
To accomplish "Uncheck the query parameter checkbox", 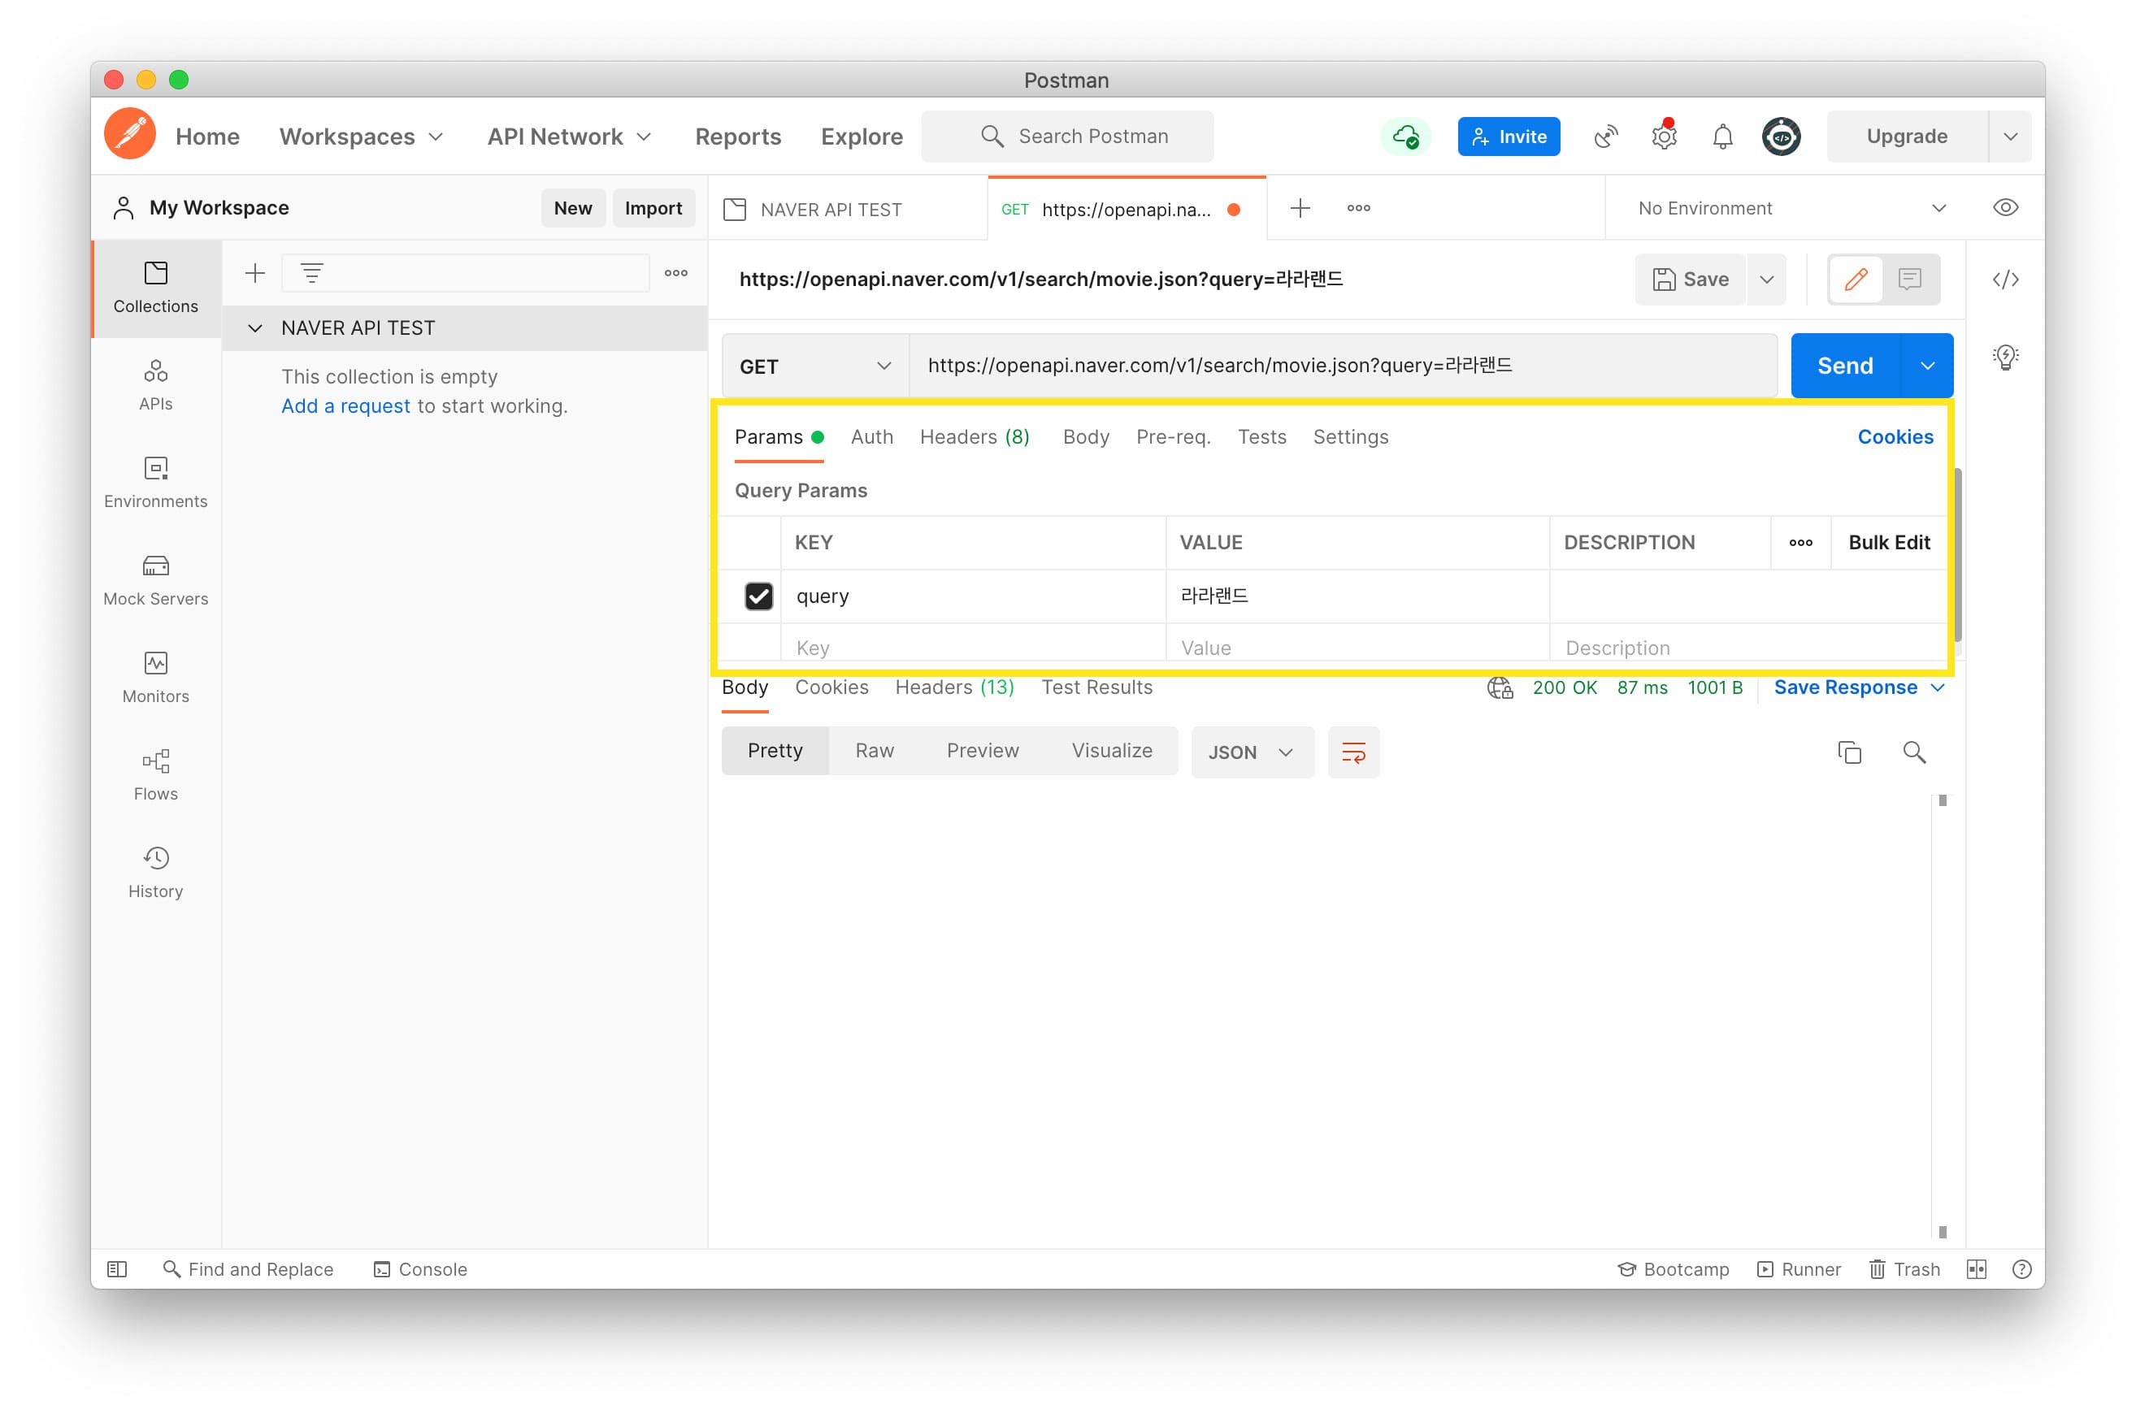I will click(758, 596).
